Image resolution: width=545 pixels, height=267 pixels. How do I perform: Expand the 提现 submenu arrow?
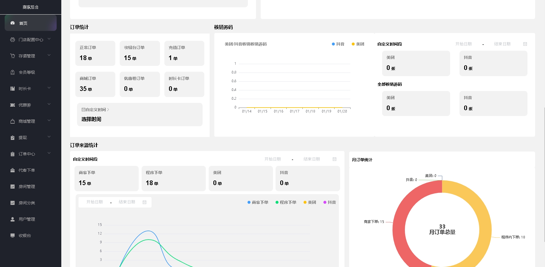[x=49, y=137]
